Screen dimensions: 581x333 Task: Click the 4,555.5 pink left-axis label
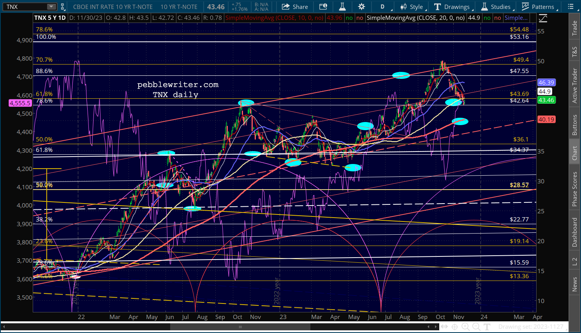click(x=20, y=103)
